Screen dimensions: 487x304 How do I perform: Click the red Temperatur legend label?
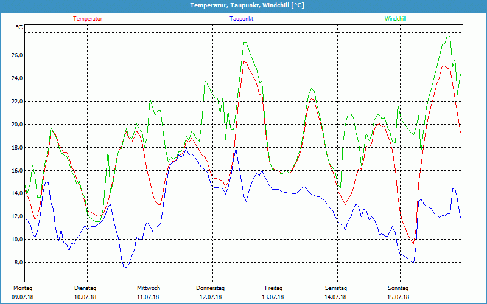[88, 19]
